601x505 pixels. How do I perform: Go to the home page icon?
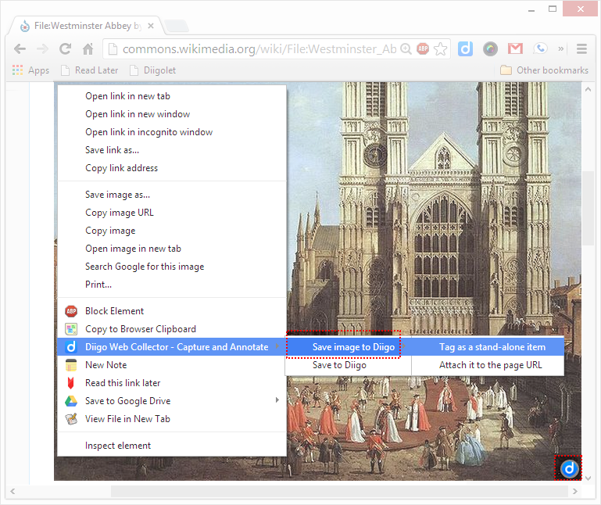tap(88, 48)
